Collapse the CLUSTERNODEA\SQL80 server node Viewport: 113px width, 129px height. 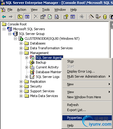15,39
